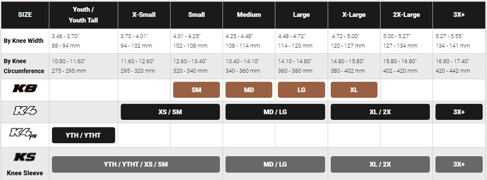487x180 pixels.
Task: Click the K4 brace logo
Action: (25, 111)
